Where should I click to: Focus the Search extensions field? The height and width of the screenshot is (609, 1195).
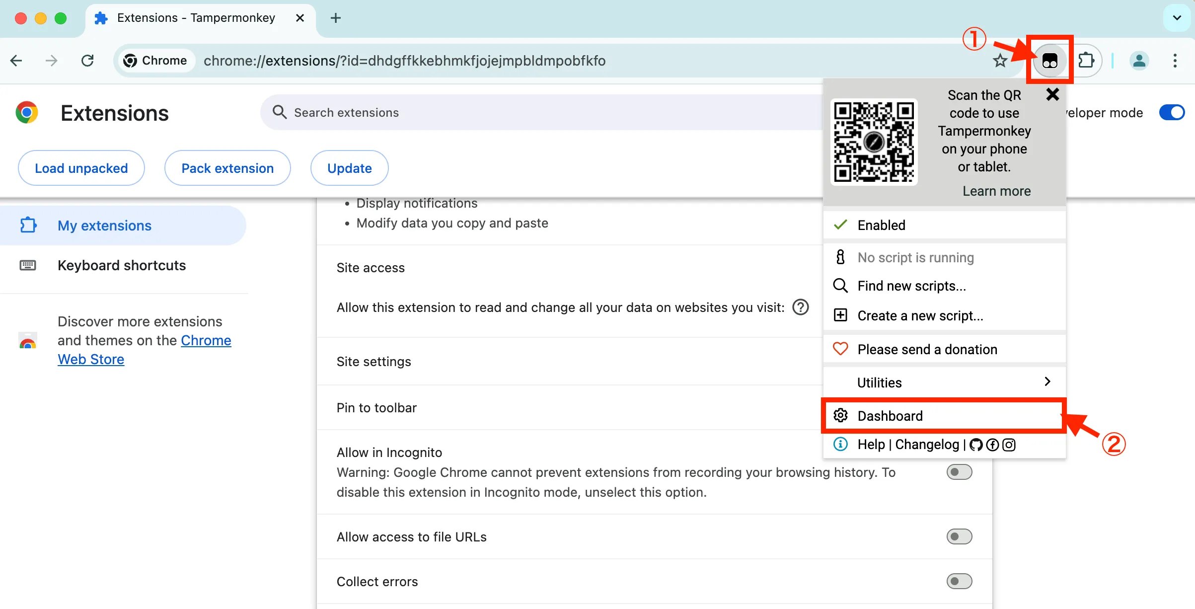pos(541,113)
